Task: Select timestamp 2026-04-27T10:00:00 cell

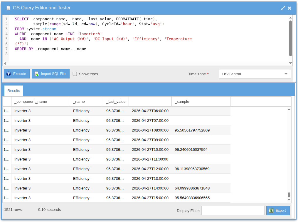Action: (x=150, y=150)
